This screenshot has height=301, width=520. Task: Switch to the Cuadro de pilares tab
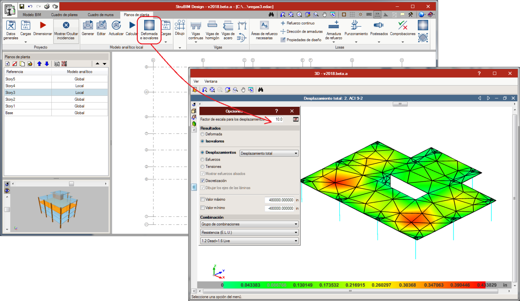tap(64, 15)
